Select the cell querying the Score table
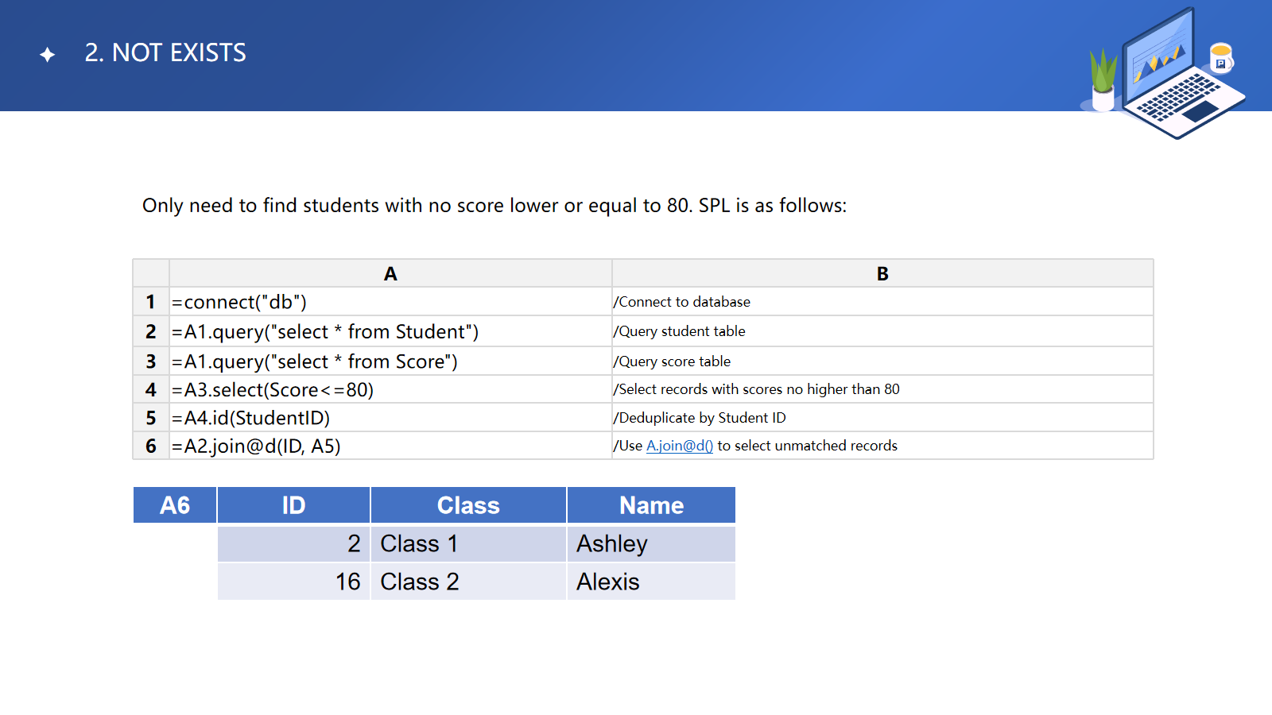This screenshot has width=1272, height=715. (390, 361)
